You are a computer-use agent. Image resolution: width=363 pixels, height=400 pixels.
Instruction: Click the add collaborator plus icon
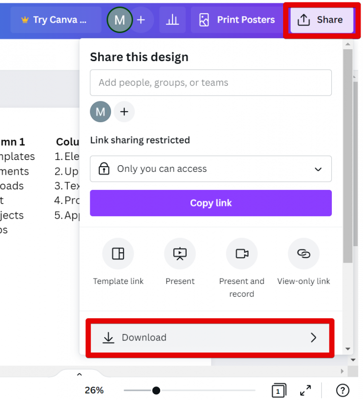[124, 112]
